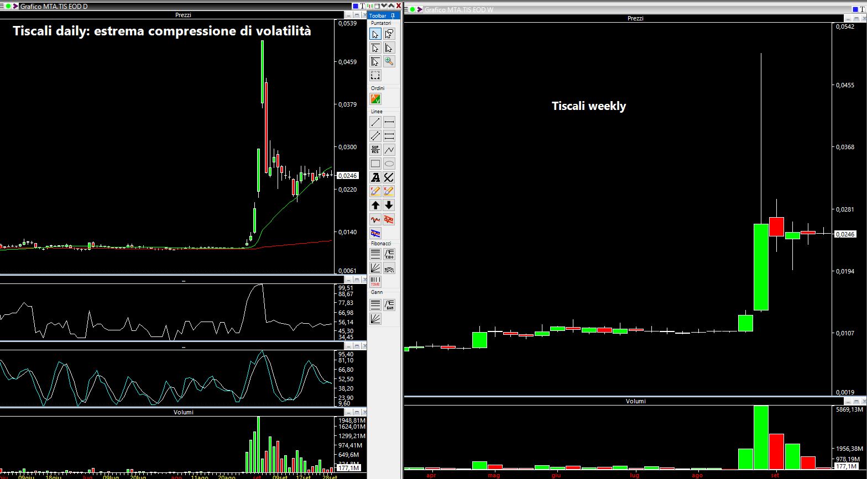Select the second pencil eraser tool
This screenshot has width=867, height=479.
(389, 191)
